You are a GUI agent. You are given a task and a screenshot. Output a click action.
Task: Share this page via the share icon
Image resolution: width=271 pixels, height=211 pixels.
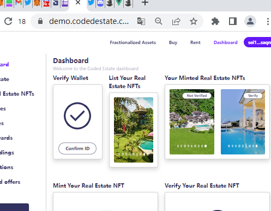[176, 21]
